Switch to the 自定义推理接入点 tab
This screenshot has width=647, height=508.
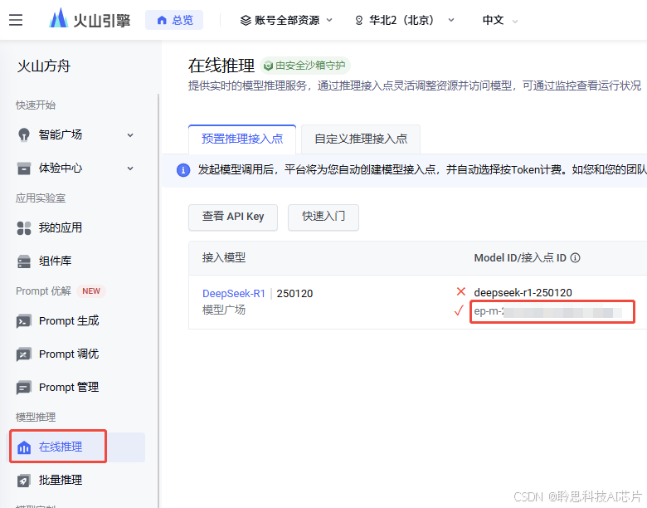[361, 139]
